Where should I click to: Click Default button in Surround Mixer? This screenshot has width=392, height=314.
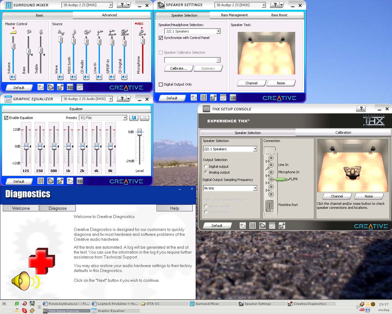tap(19, 88)
